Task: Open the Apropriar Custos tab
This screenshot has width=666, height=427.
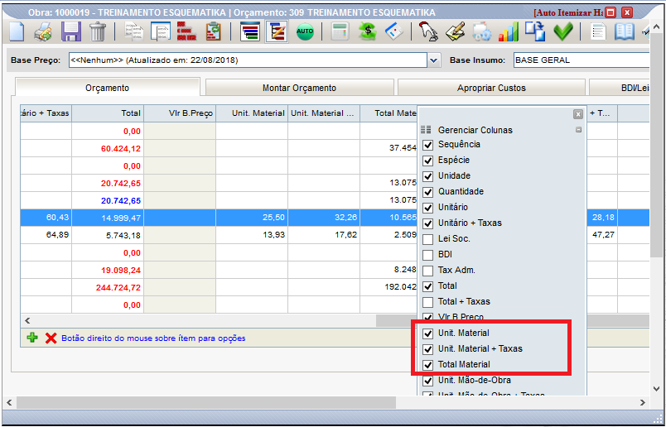Action: (491, 88)
